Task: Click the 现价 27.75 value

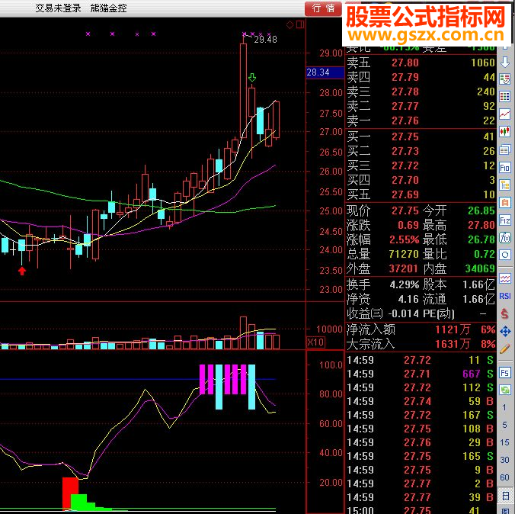Action: coord(405,210)
